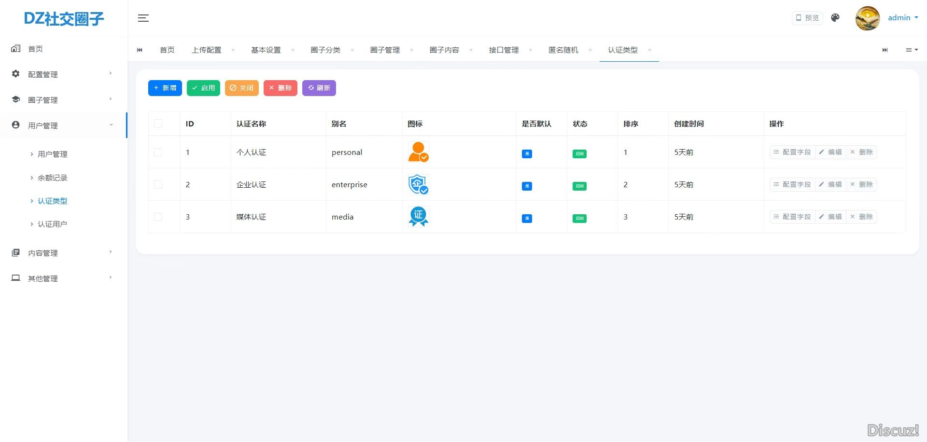The width and height of the screenshot is (927, 442).
Task: Click the sidebar collapse hamburger icon
Action: (x=143, y=18)
